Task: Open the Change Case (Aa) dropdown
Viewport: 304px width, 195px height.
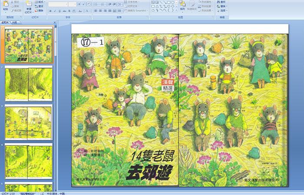Action: (80, 11)
